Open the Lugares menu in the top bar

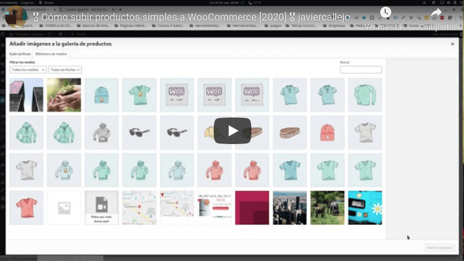point(27,3)
